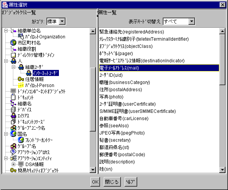
Task: Select 説明(description) attribute
Action: (159, 162)
